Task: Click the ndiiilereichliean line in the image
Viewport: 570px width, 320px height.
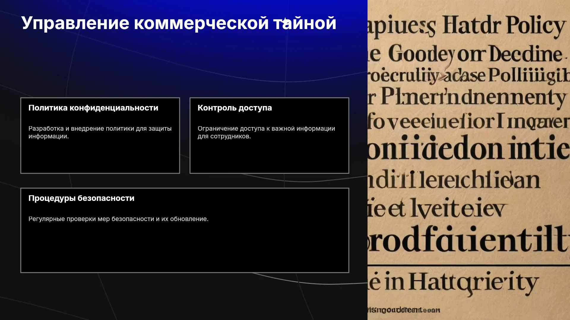Action: [454, 180]
